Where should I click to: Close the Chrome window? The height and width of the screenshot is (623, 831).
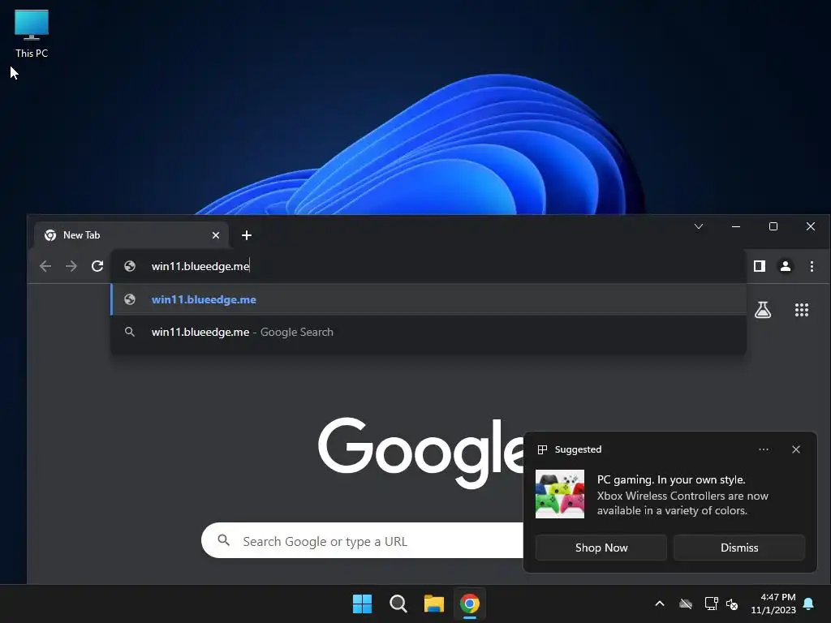point(811,227)
